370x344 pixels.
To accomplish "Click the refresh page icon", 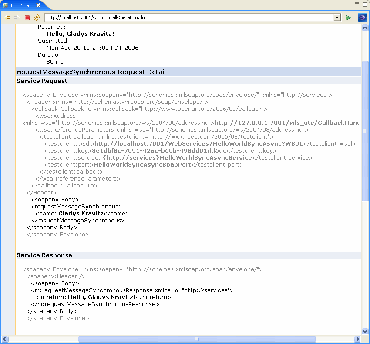I will pos(37,17).
